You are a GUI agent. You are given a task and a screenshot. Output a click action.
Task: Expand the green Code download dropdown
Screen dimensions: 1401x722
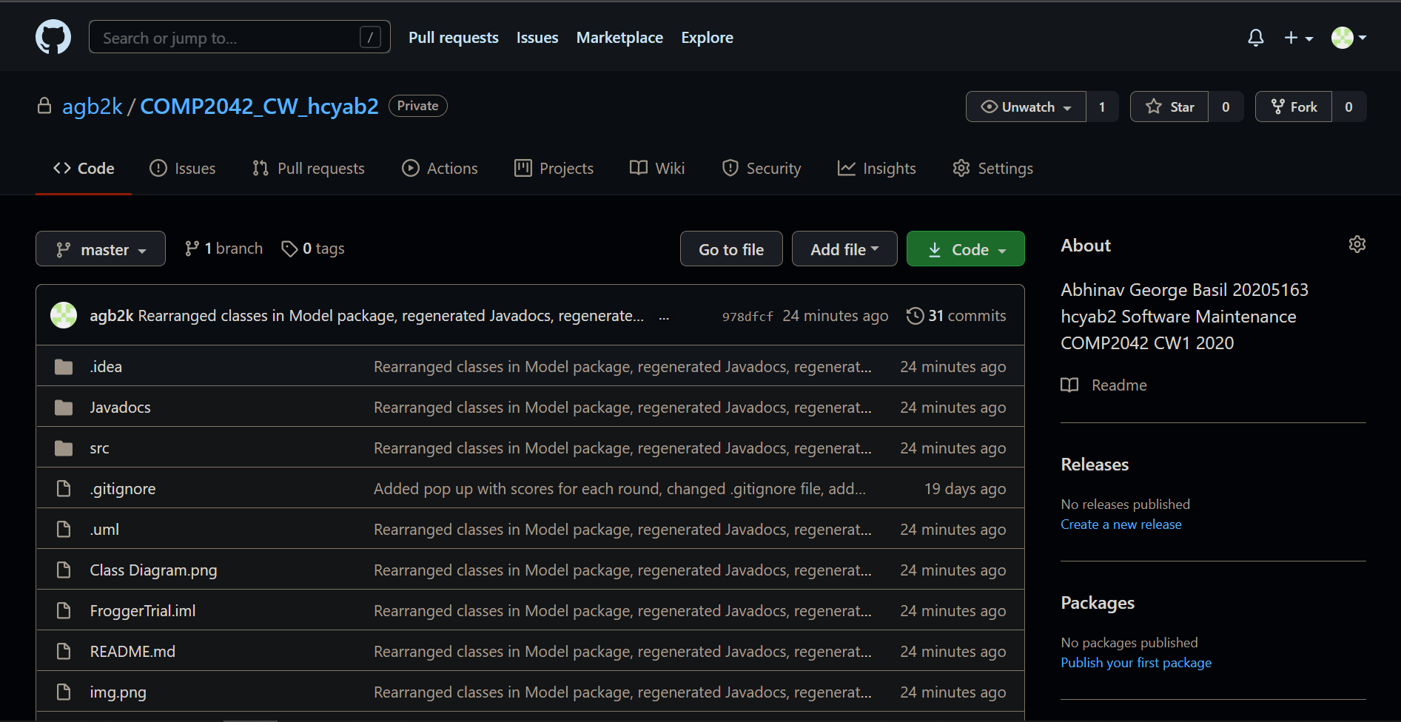pyautogui.click(x=966, y=249)
